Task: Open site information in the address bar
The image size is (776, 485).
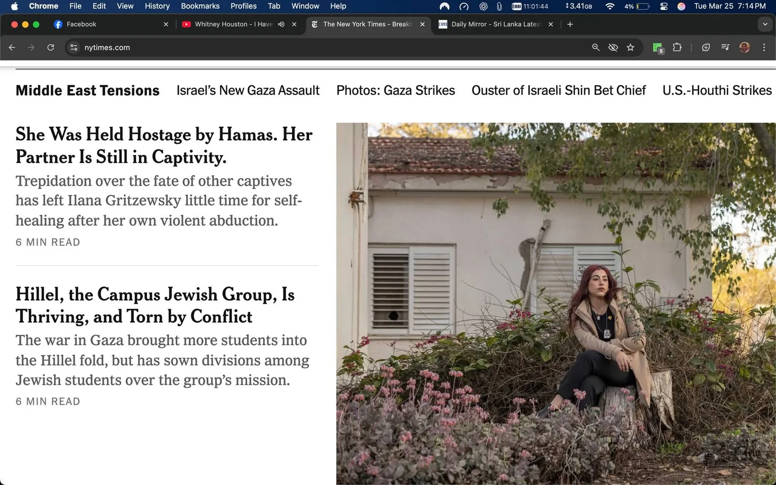Action: click(74, 47)
